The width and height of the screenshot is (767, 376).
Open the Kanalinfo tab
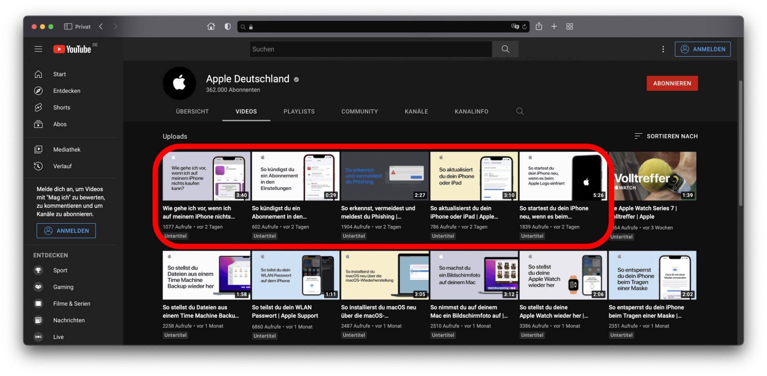pos(471,112)
